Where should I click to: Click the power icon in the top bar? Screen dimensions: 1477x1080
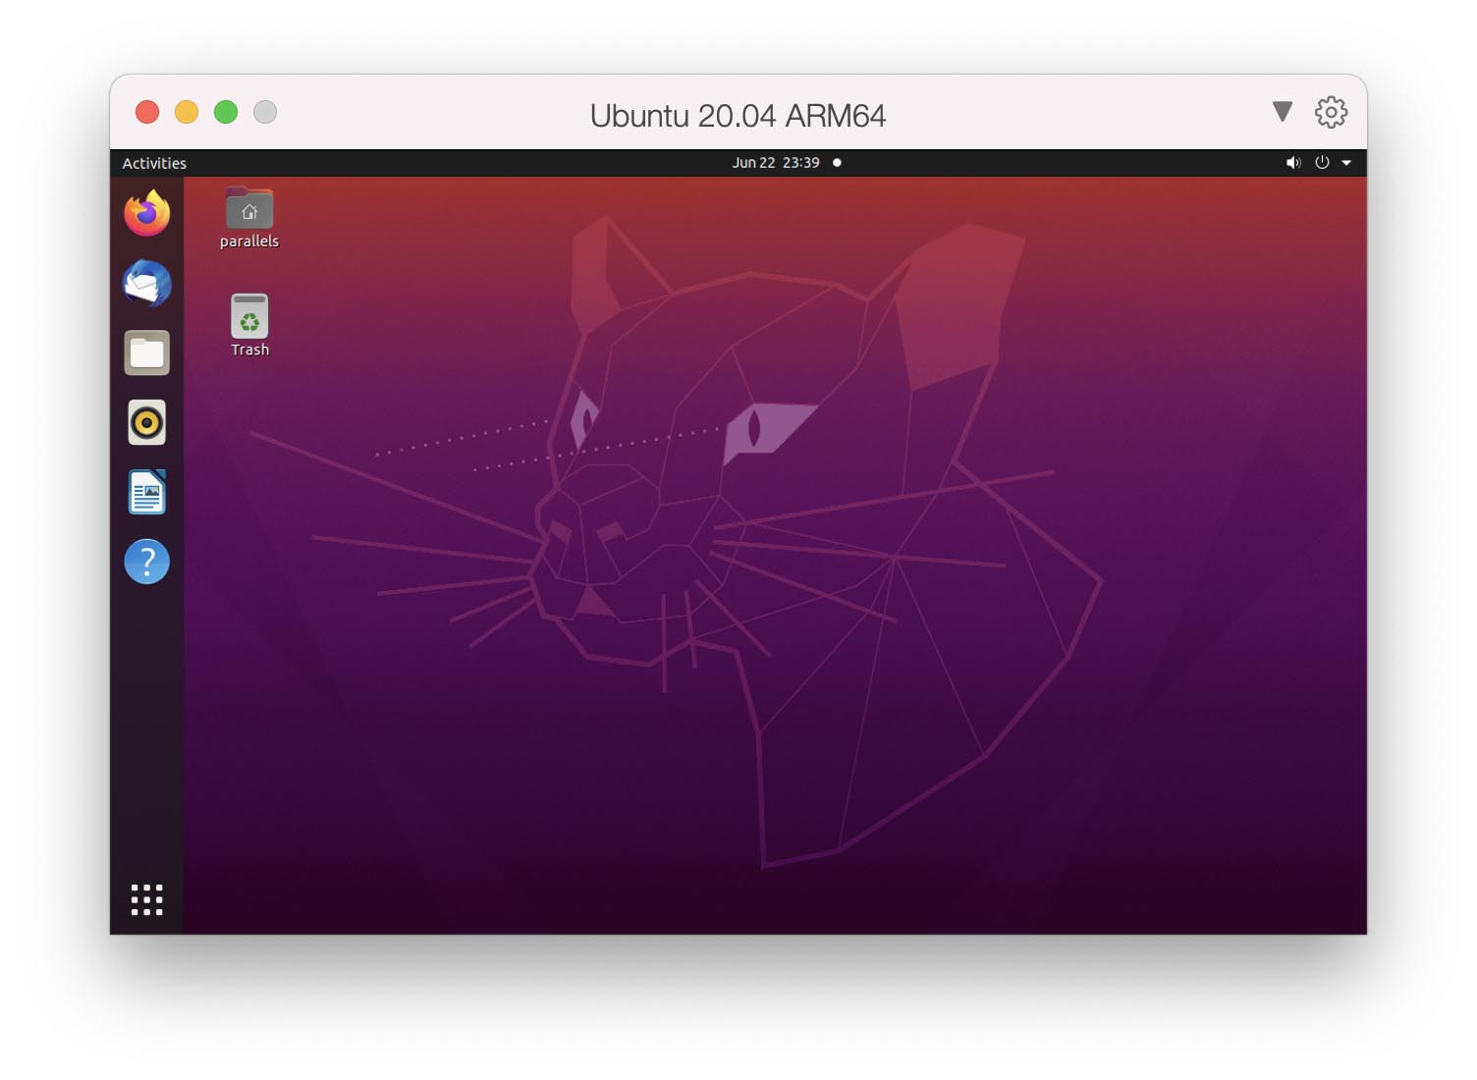point(1322,163)
